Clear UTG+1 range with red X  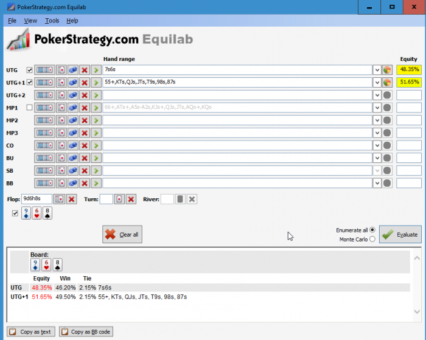click(x=85, y=83)
